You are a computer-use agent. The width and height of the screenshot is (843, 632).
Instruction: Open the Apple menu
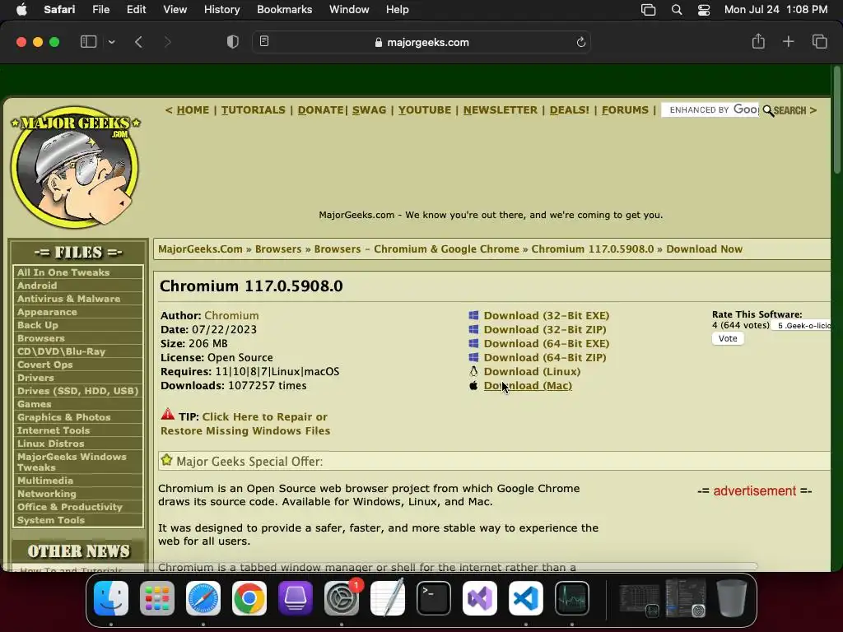[x=21, y=9]
